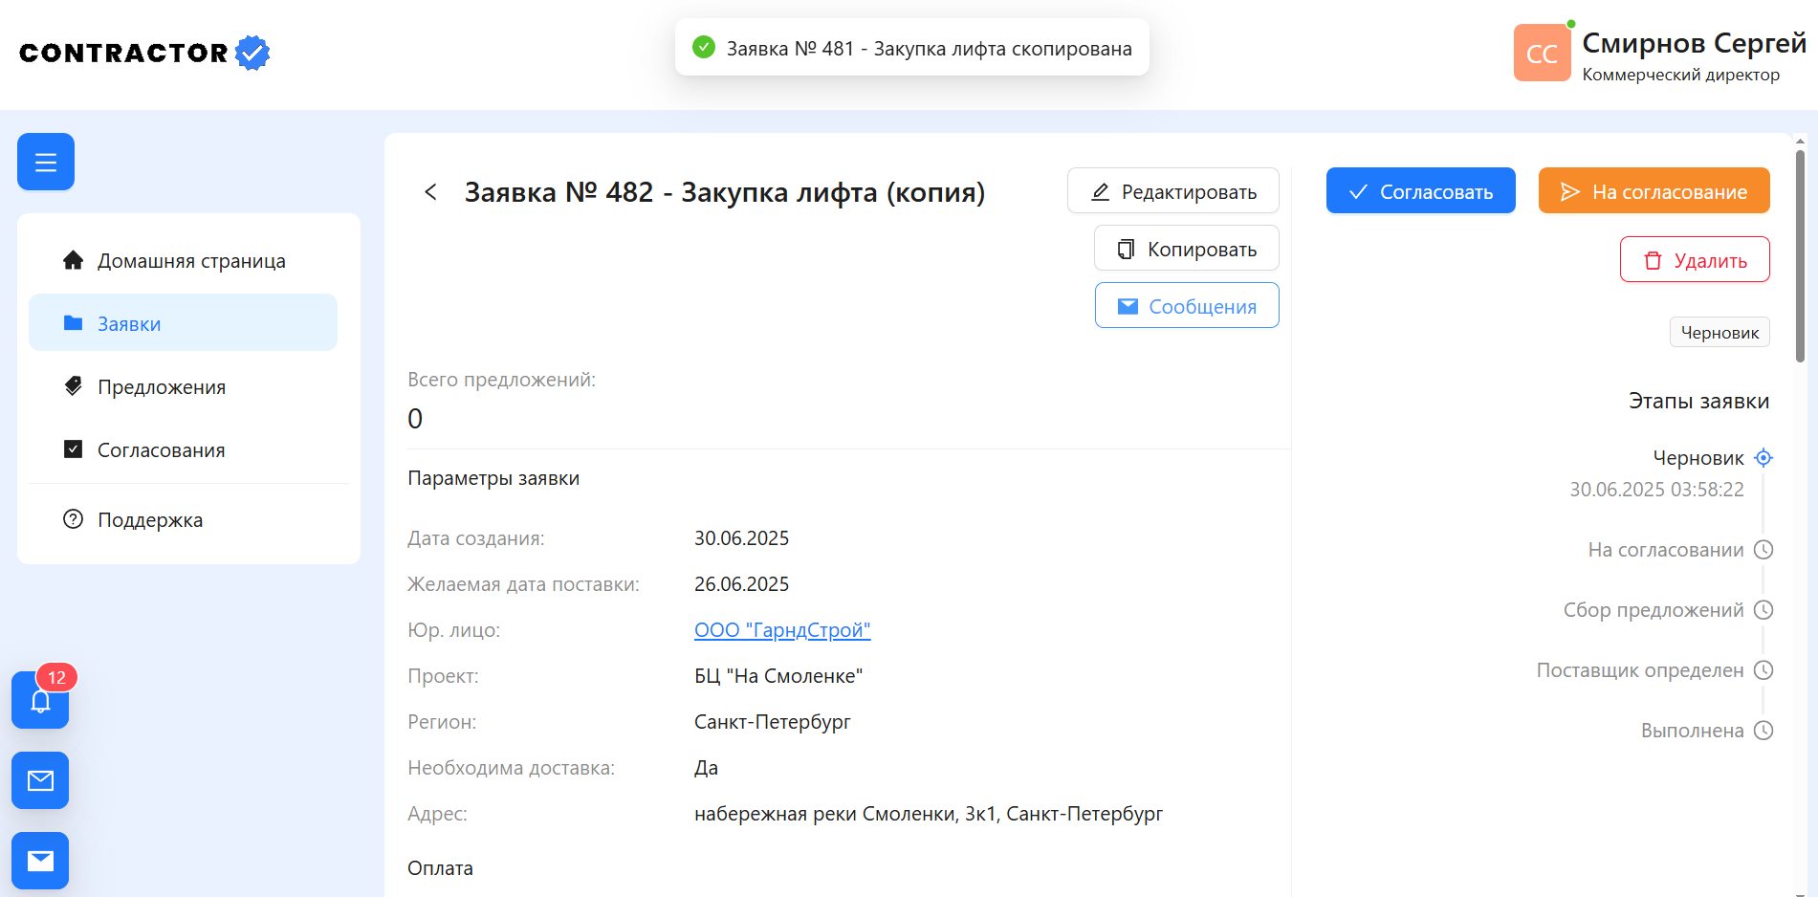Click the Этапы заявки heading
The width and height of the screenshot is (1818, 897).
tap(1698, 402)
